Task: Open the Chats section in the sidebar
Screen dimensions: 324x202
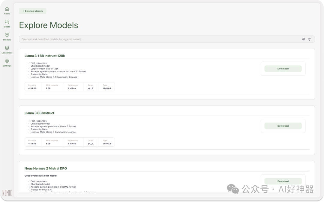Action: [7, 24]
